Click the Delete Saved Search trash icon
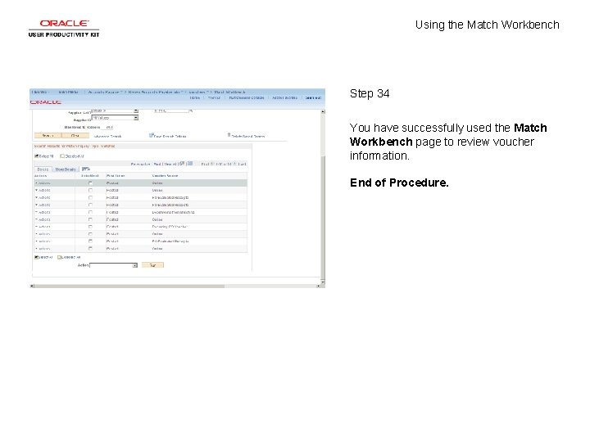 tap(229, 135)
